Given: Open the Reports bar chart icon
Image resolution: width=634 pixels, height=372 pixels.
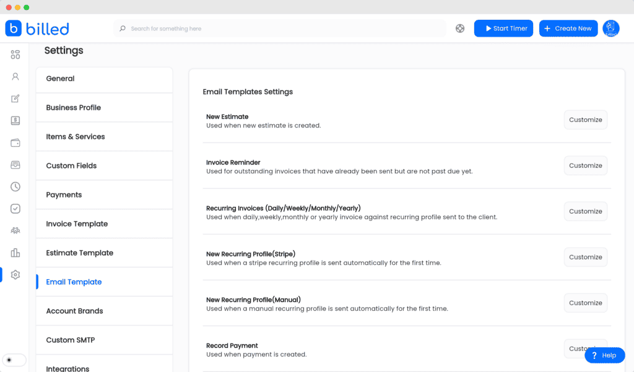Looking at the screenshot, I should click(x=15, y=253).
